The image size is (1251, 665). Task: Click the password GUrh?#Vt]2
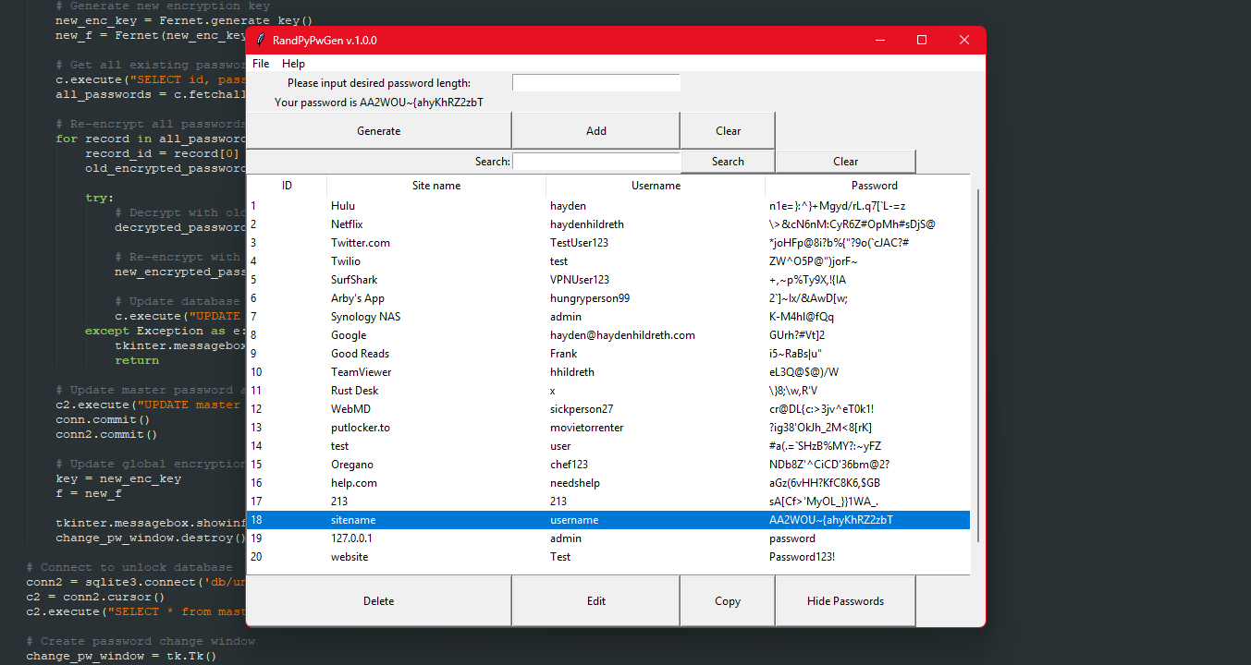[x=797, y=335]
